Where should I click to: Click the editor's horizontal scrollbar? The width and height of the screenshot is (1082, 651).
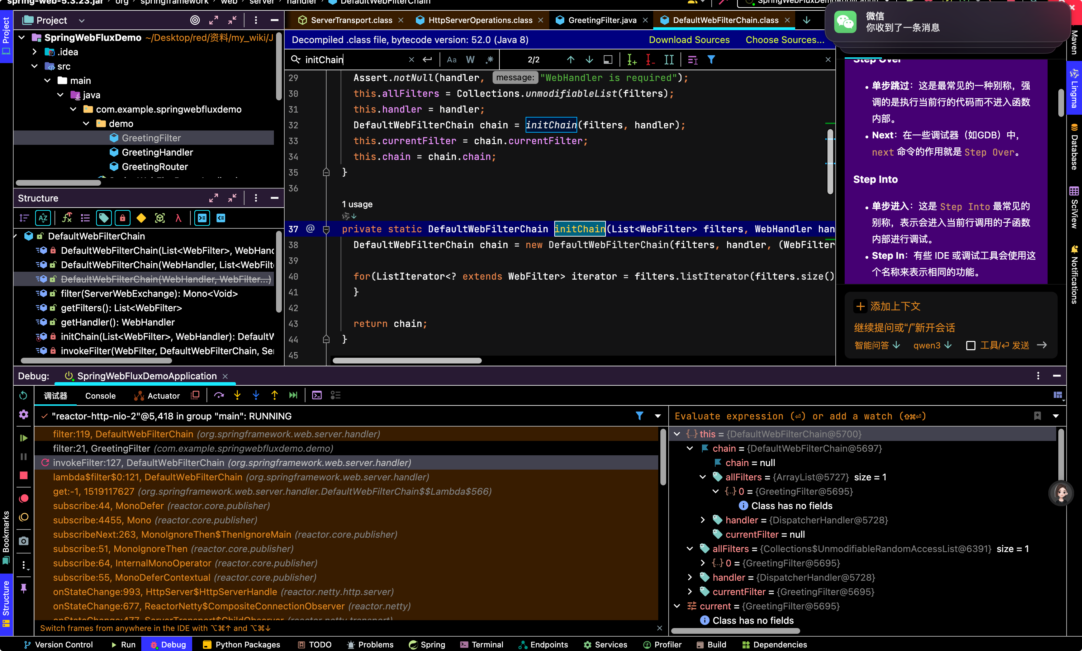coord(407,361)
